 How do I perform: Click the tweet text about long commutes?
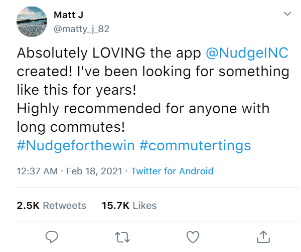pos(143,117)
